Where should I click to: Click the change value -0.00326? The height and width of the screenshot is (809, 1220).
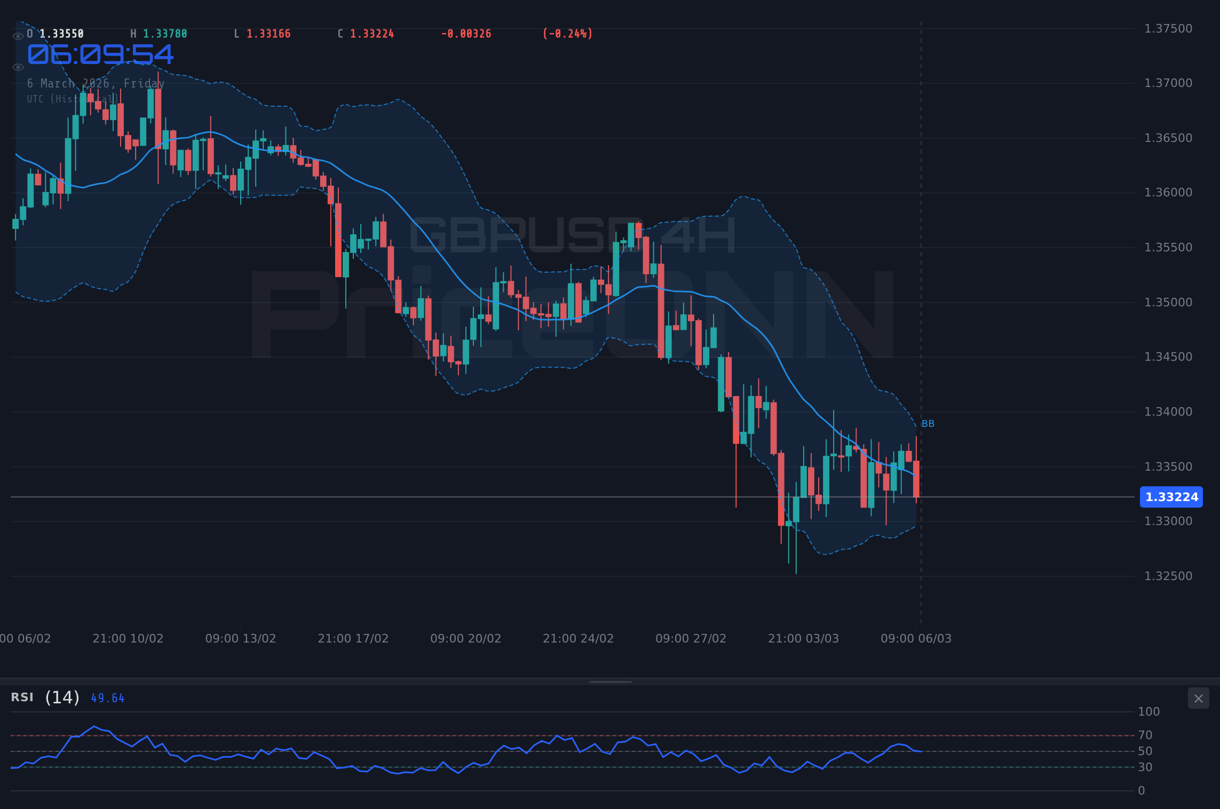coord(466,34)
